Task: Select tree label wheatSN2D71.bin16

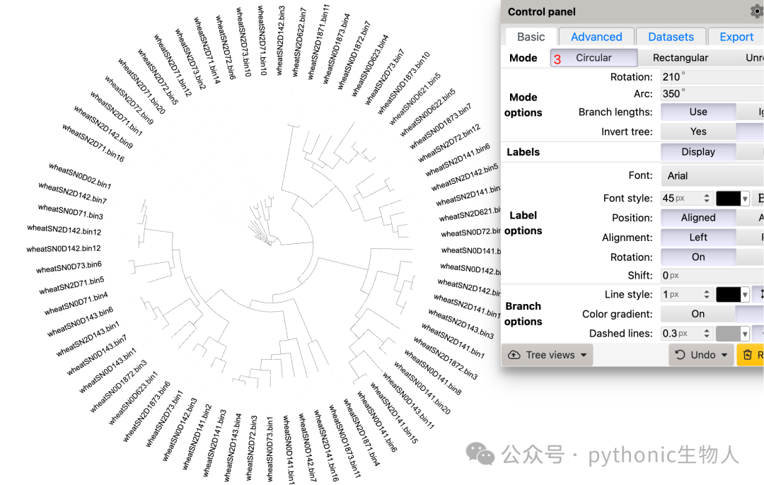Action: coord(93,143)
